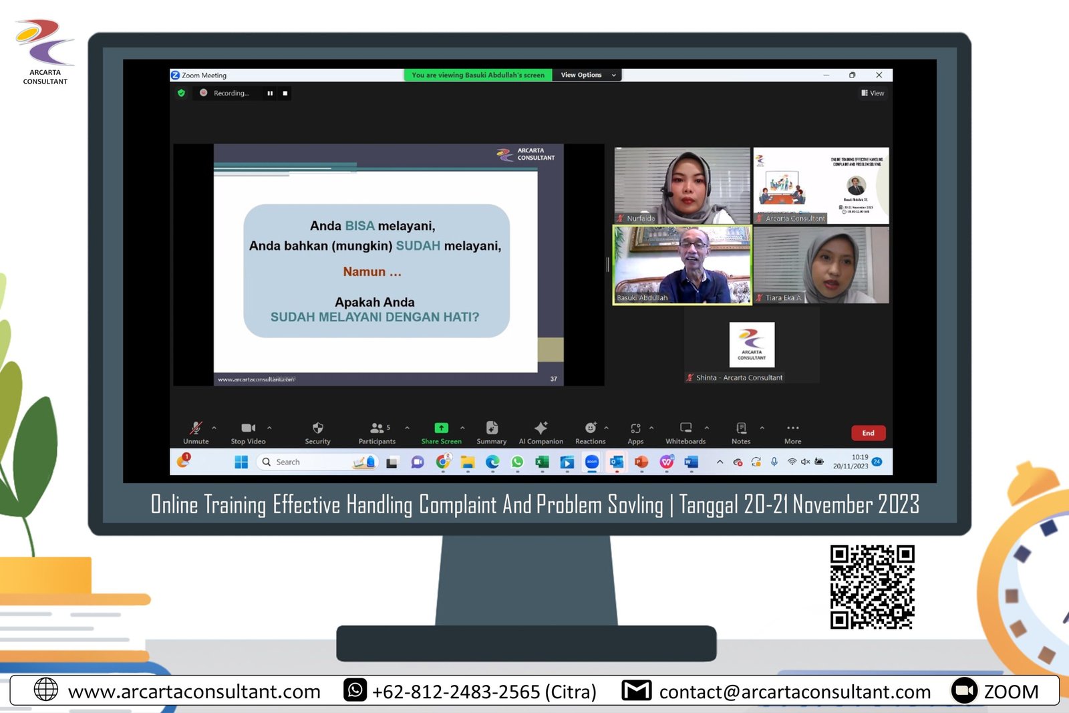The height and width of the screenshot is (713, 1069).
Task: Expand the View Options dropdown
Action: [x=587, y=75]
